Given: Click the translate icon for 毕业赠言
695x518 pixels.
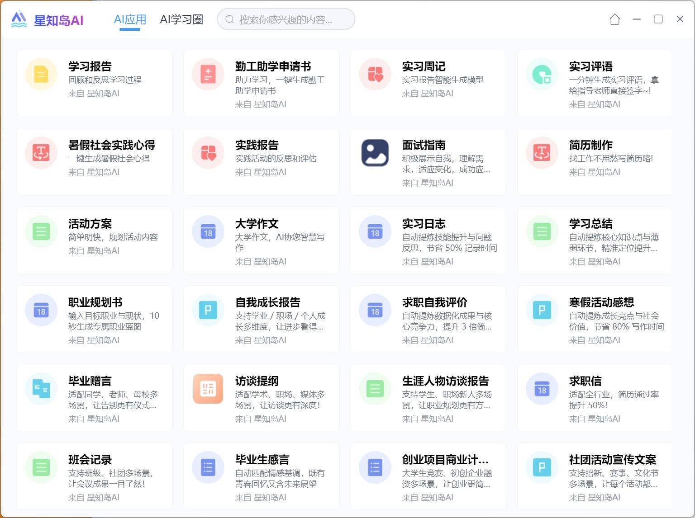Looking at the screenshot, I should [x=41, y=389].
